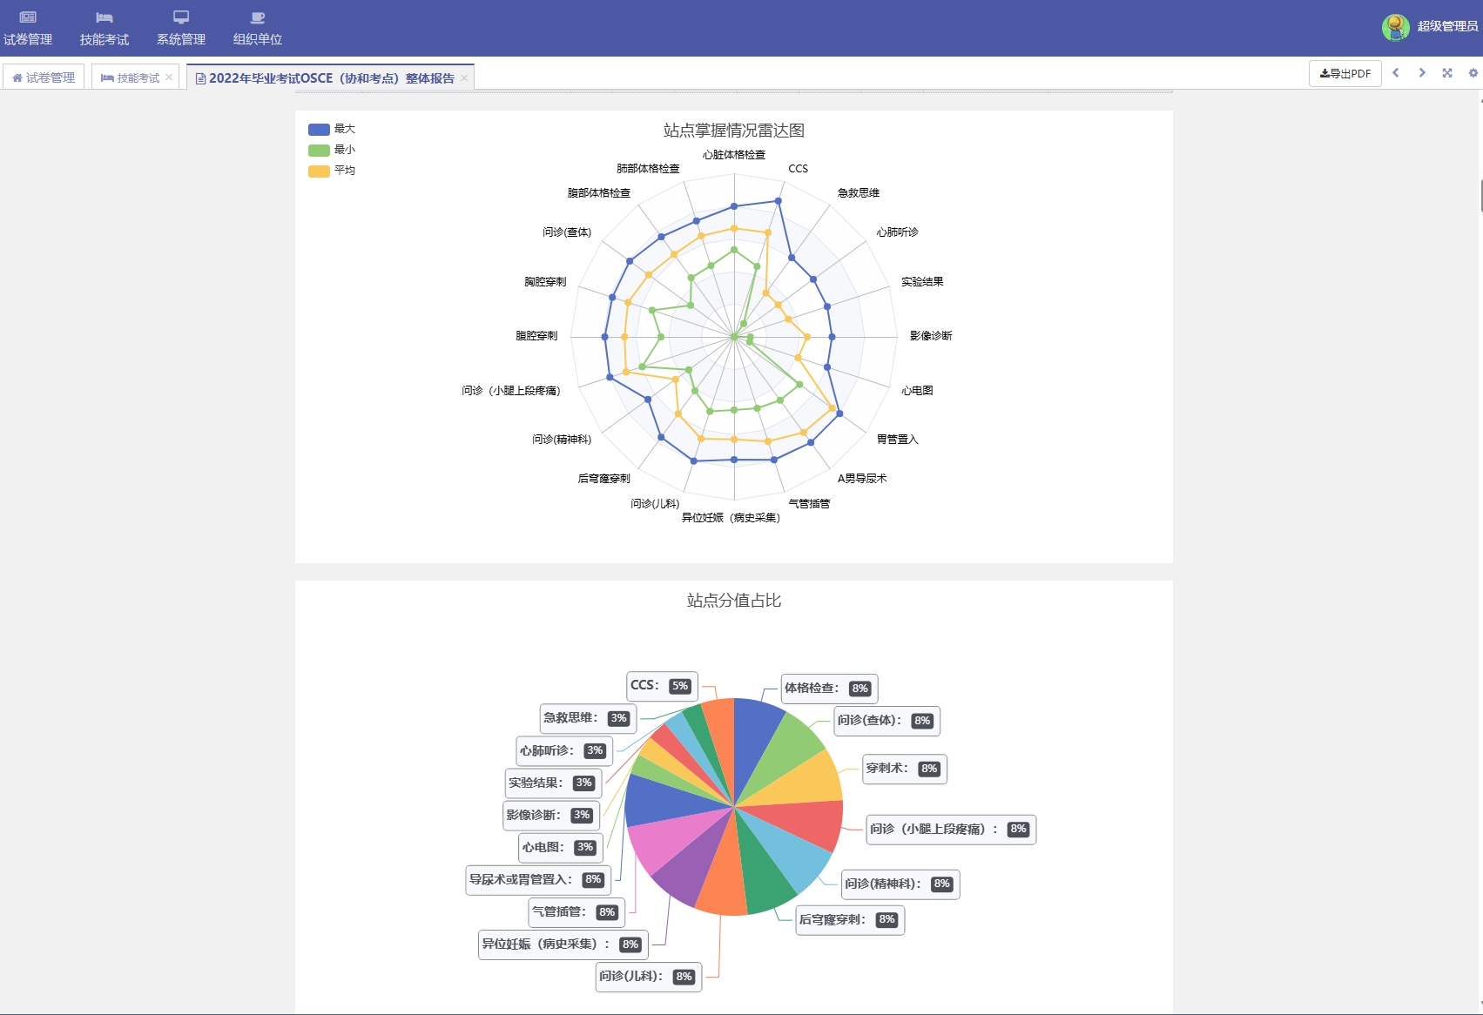Open 系统管理 with the monitor icon
The width and height of the screenshot is (1483, 1015).
click(181, 29)
